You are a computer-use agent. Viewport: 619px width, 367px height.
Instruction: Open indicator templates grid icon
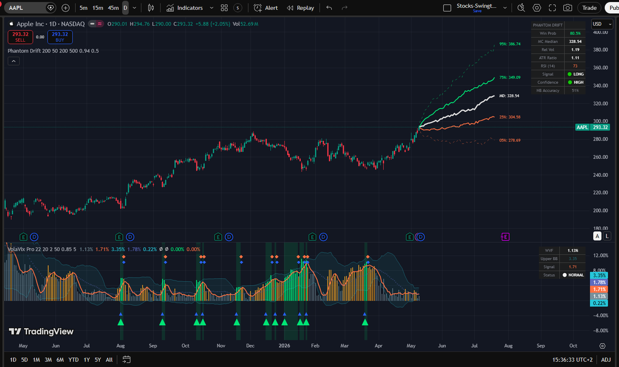point(224,8)
